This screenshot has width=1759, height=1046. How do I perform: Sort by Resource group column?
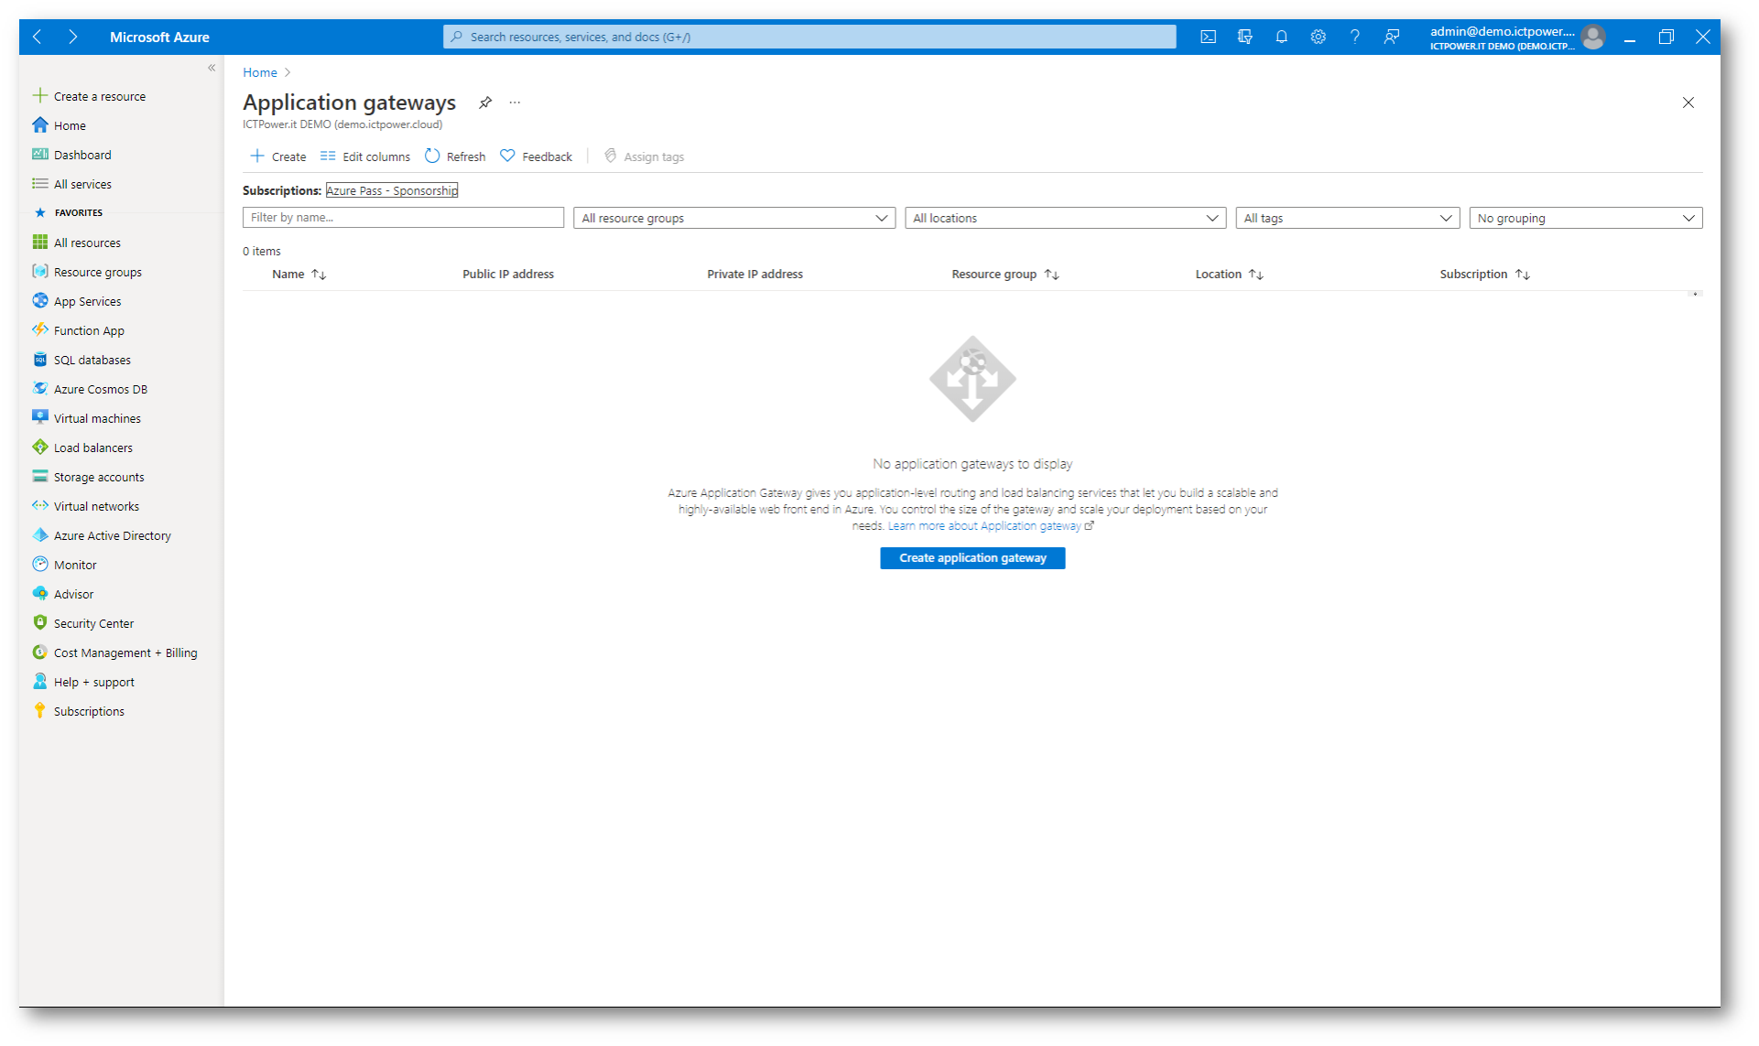(1005, 275)
